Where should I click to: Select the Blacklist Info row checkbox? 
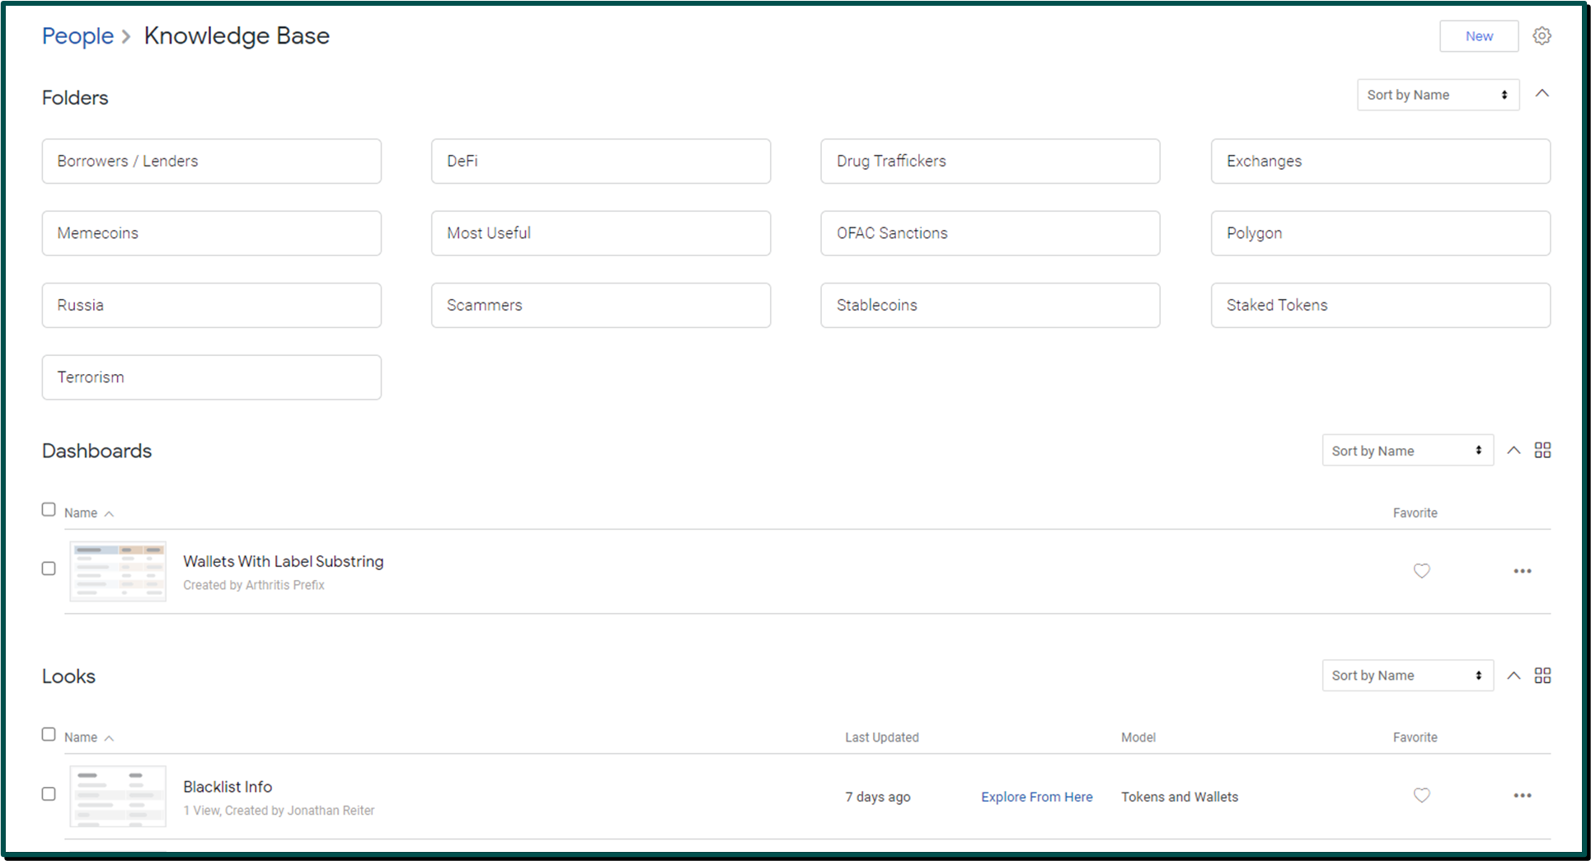tap(49, 793)
